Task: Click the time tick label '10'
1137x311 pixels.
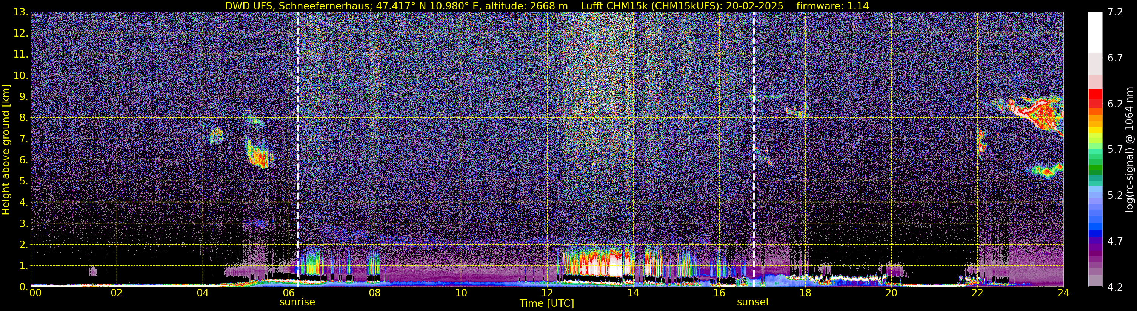Action: coord(461,293)
